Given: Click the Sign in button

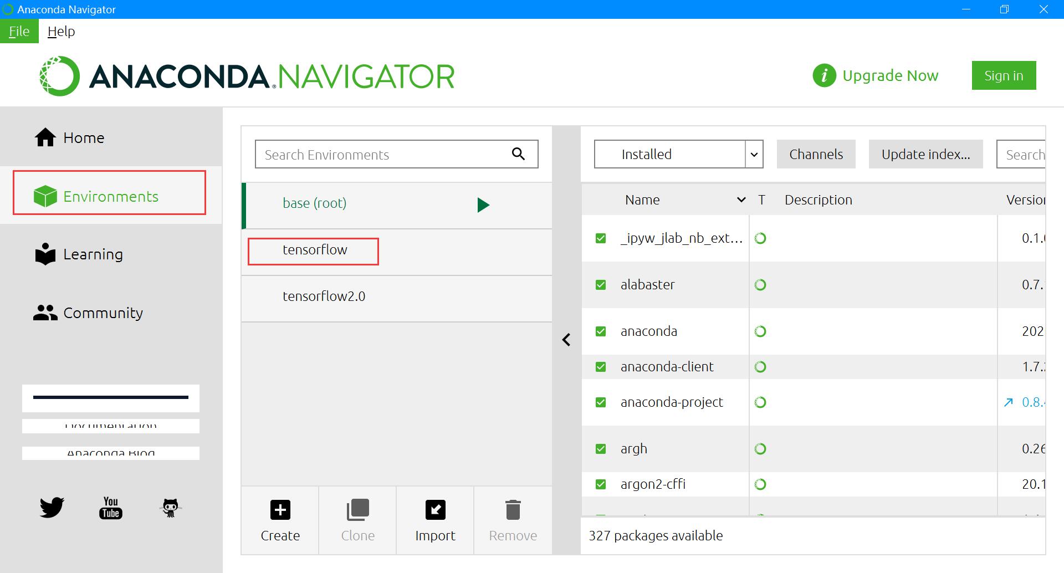Looking at the screenshot, I should [1004, 75].
